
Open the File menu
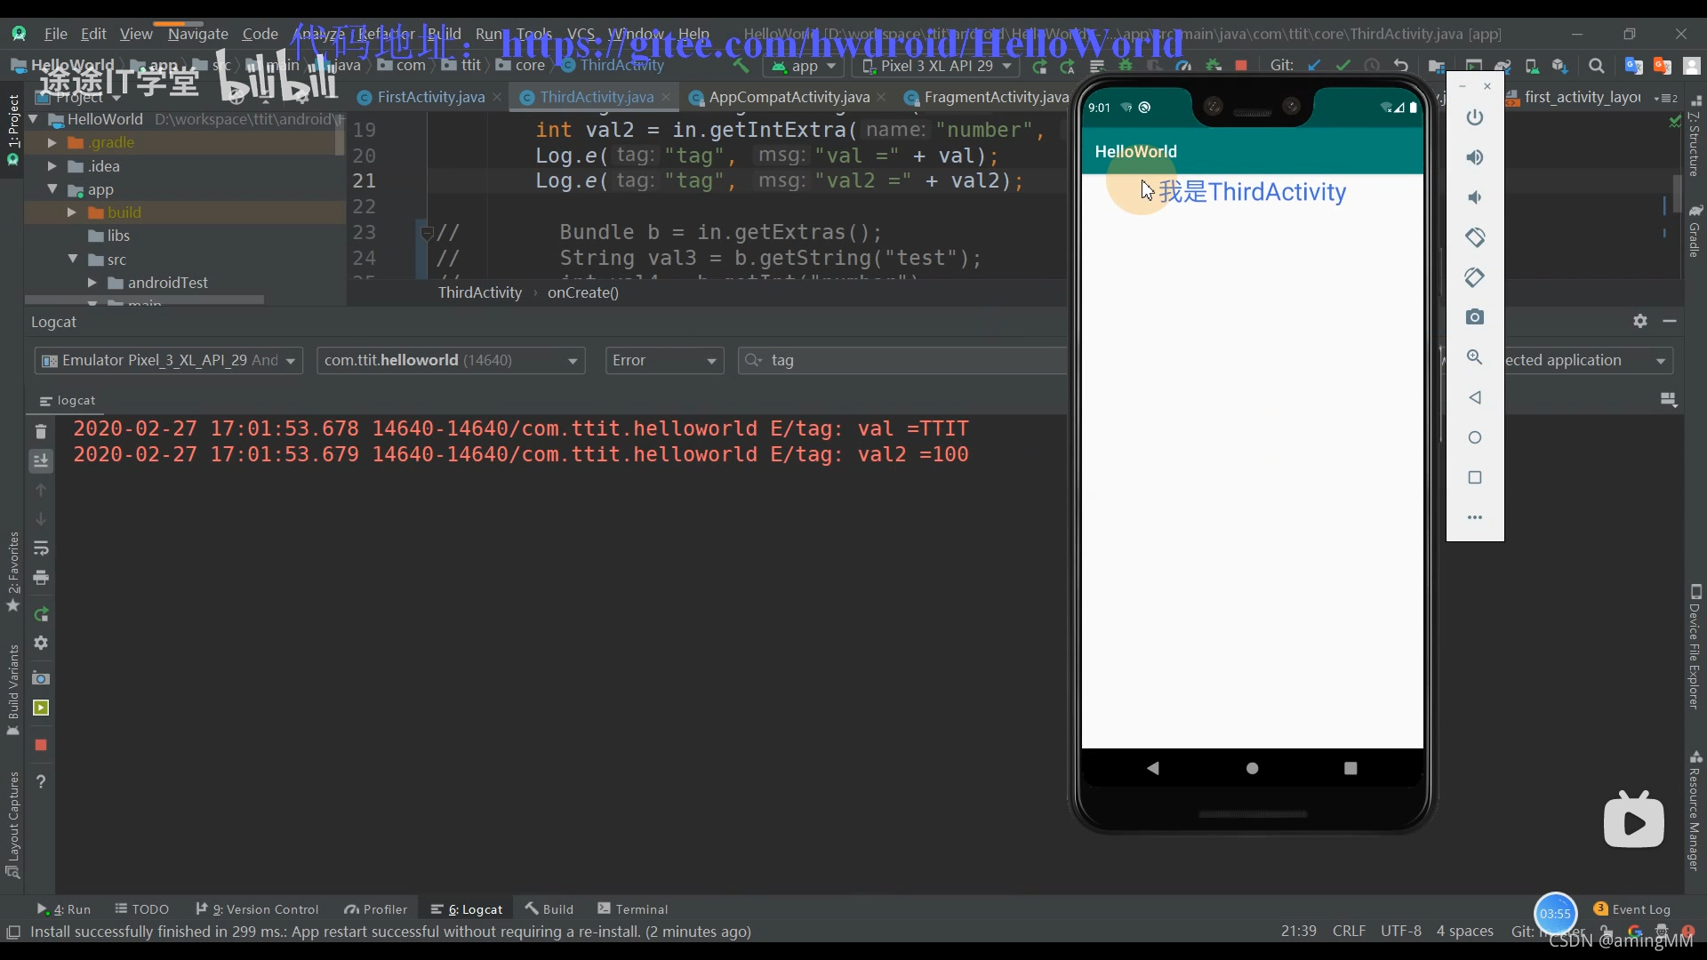(x=56, y=34)
